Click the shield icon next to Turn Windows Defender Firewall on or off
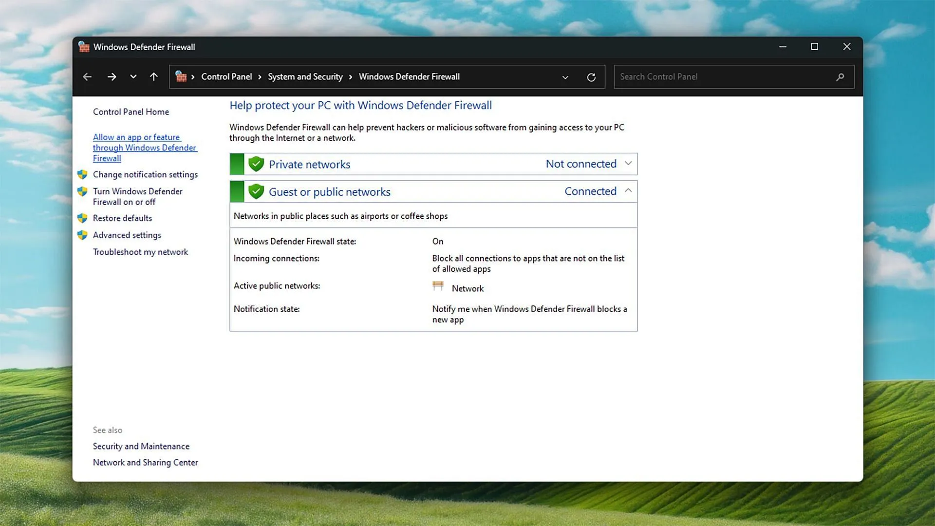The height and width of the screenshot is (526, 935). [82, 191]
